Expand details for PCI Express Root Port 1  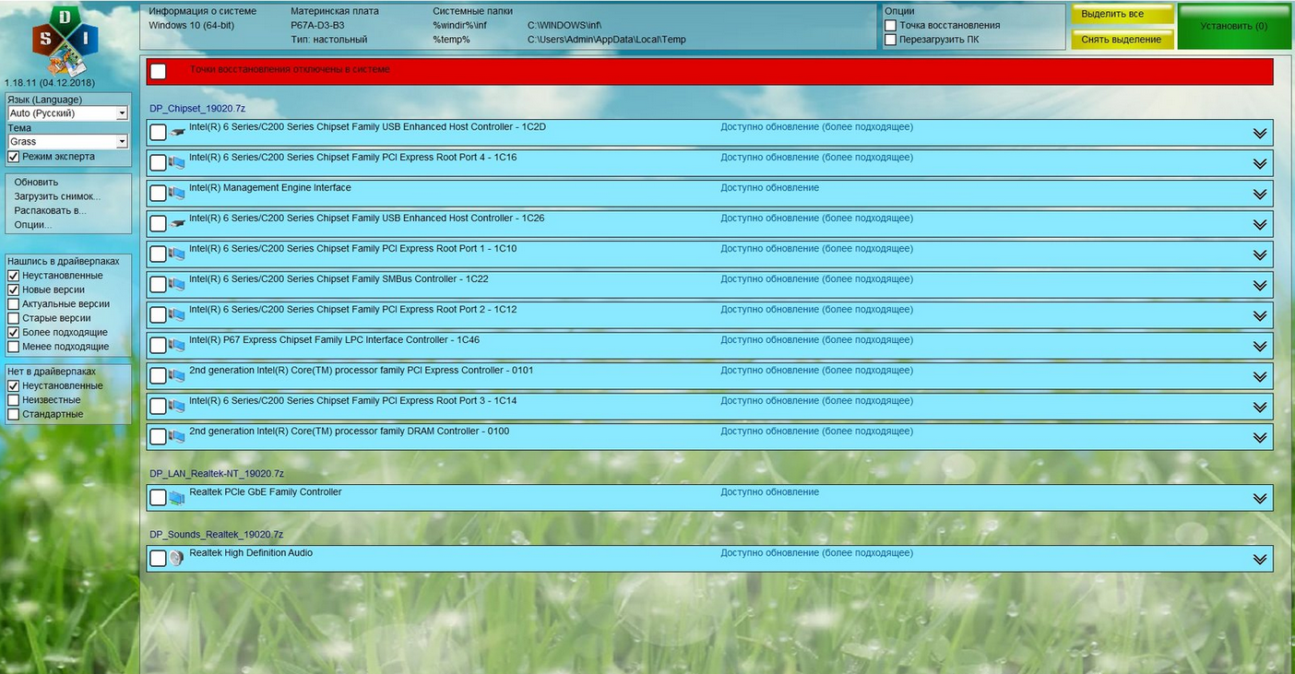[x=1260, y=255]
